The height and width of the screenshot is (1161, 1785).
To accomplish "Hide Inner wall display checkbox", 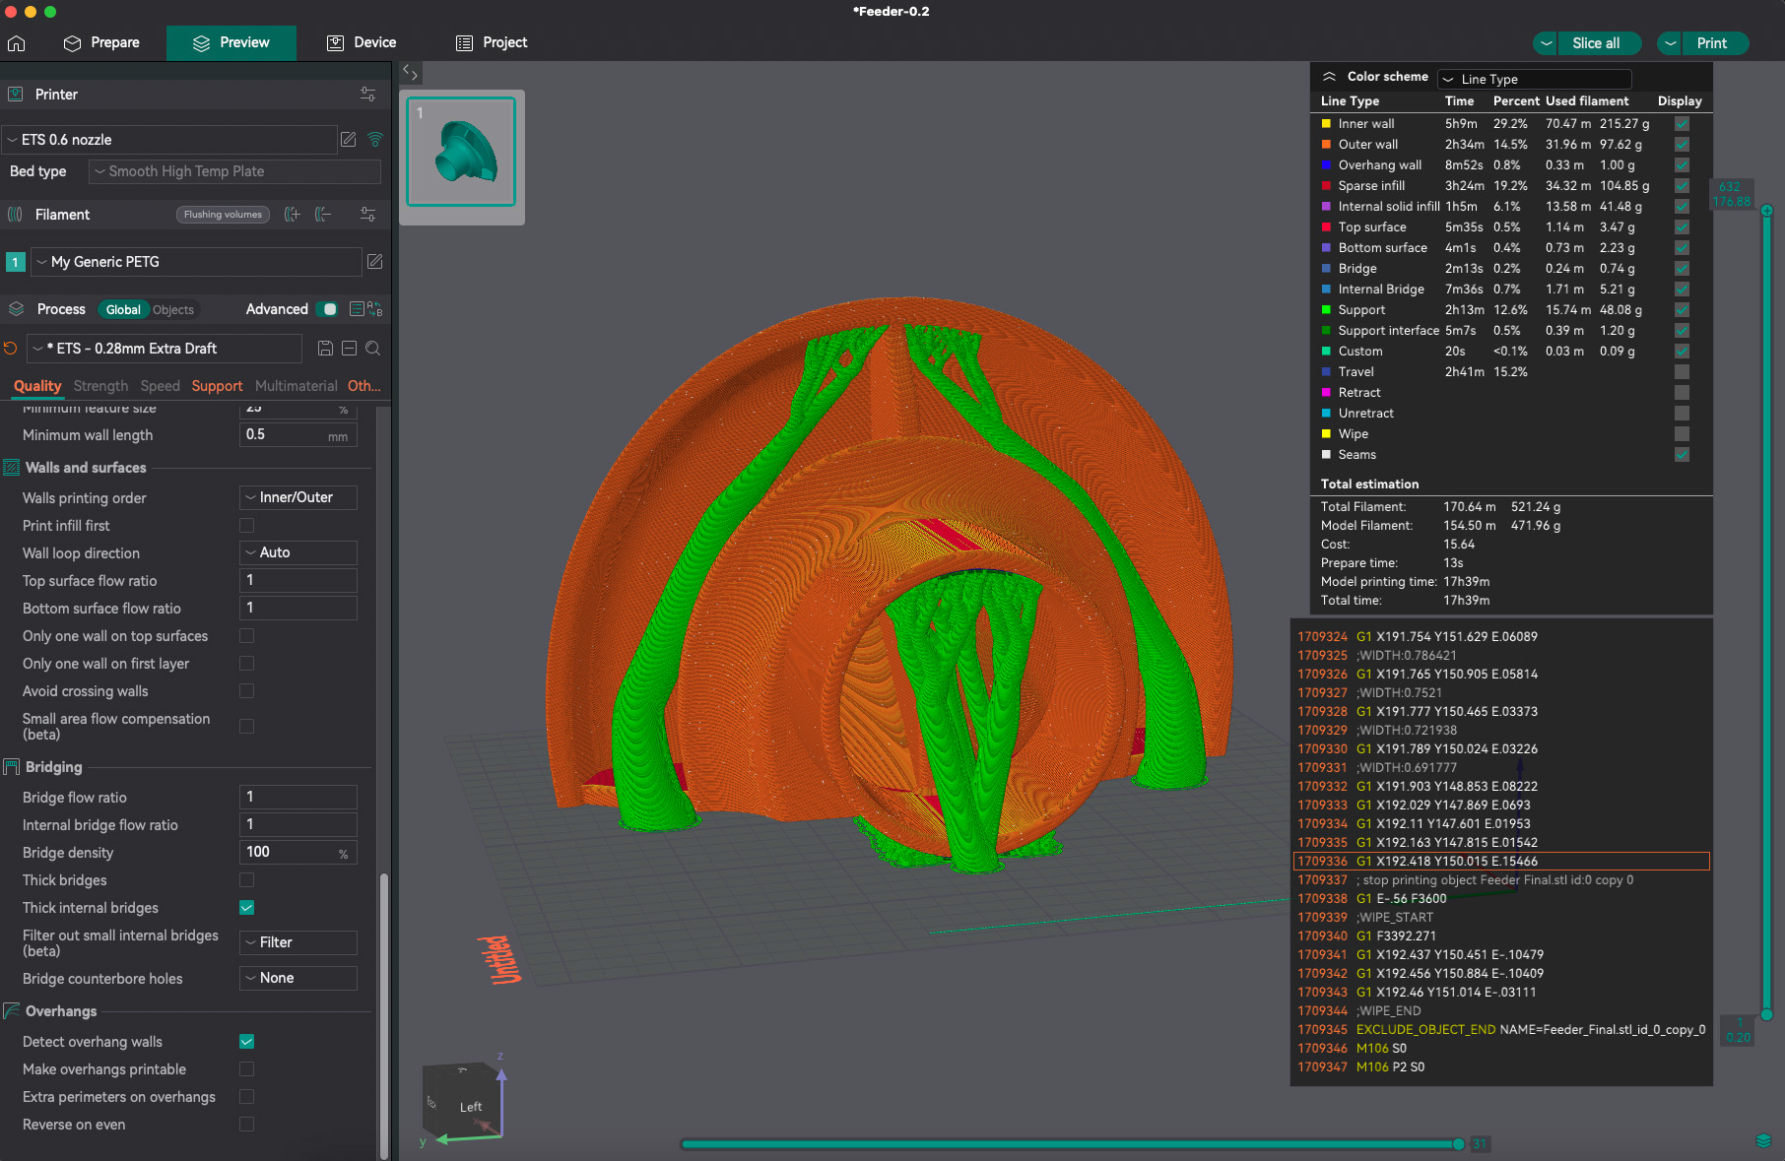I will (x=1682, y=124).
